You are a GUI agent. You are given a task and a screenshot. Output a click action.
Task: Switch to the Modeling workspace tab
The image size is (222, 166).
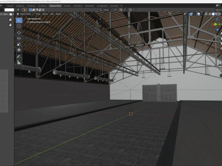pos(20,6)
